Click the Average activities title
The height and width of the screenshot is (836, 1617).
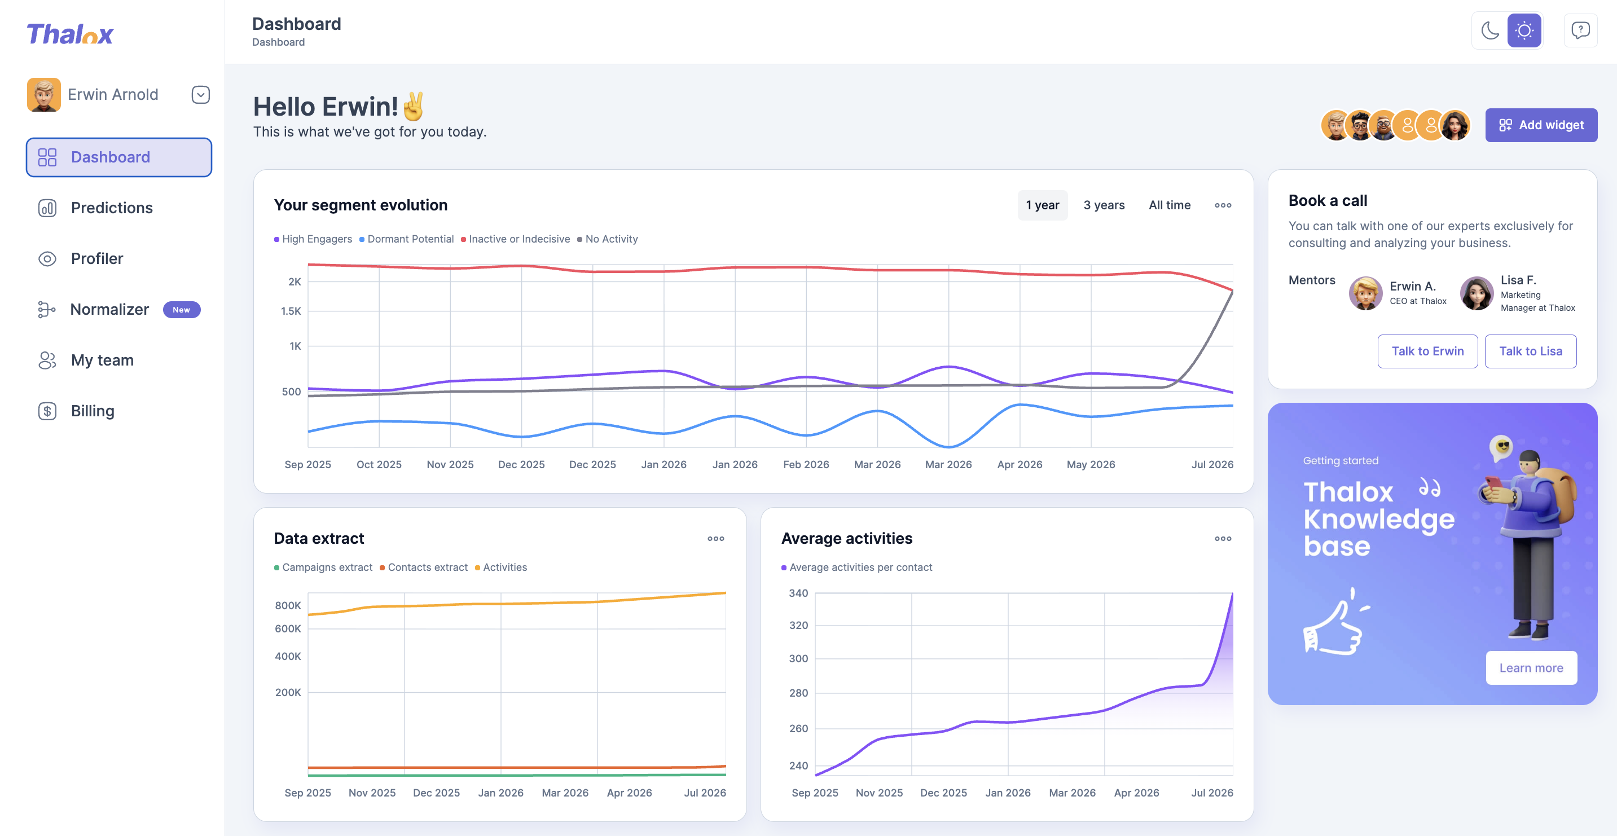(x=847, y=539)
